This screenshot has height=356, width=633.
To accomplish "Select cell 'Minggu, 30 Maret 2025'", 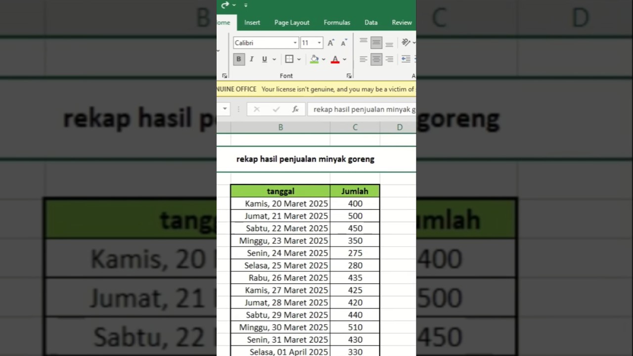I will (280, 327).
